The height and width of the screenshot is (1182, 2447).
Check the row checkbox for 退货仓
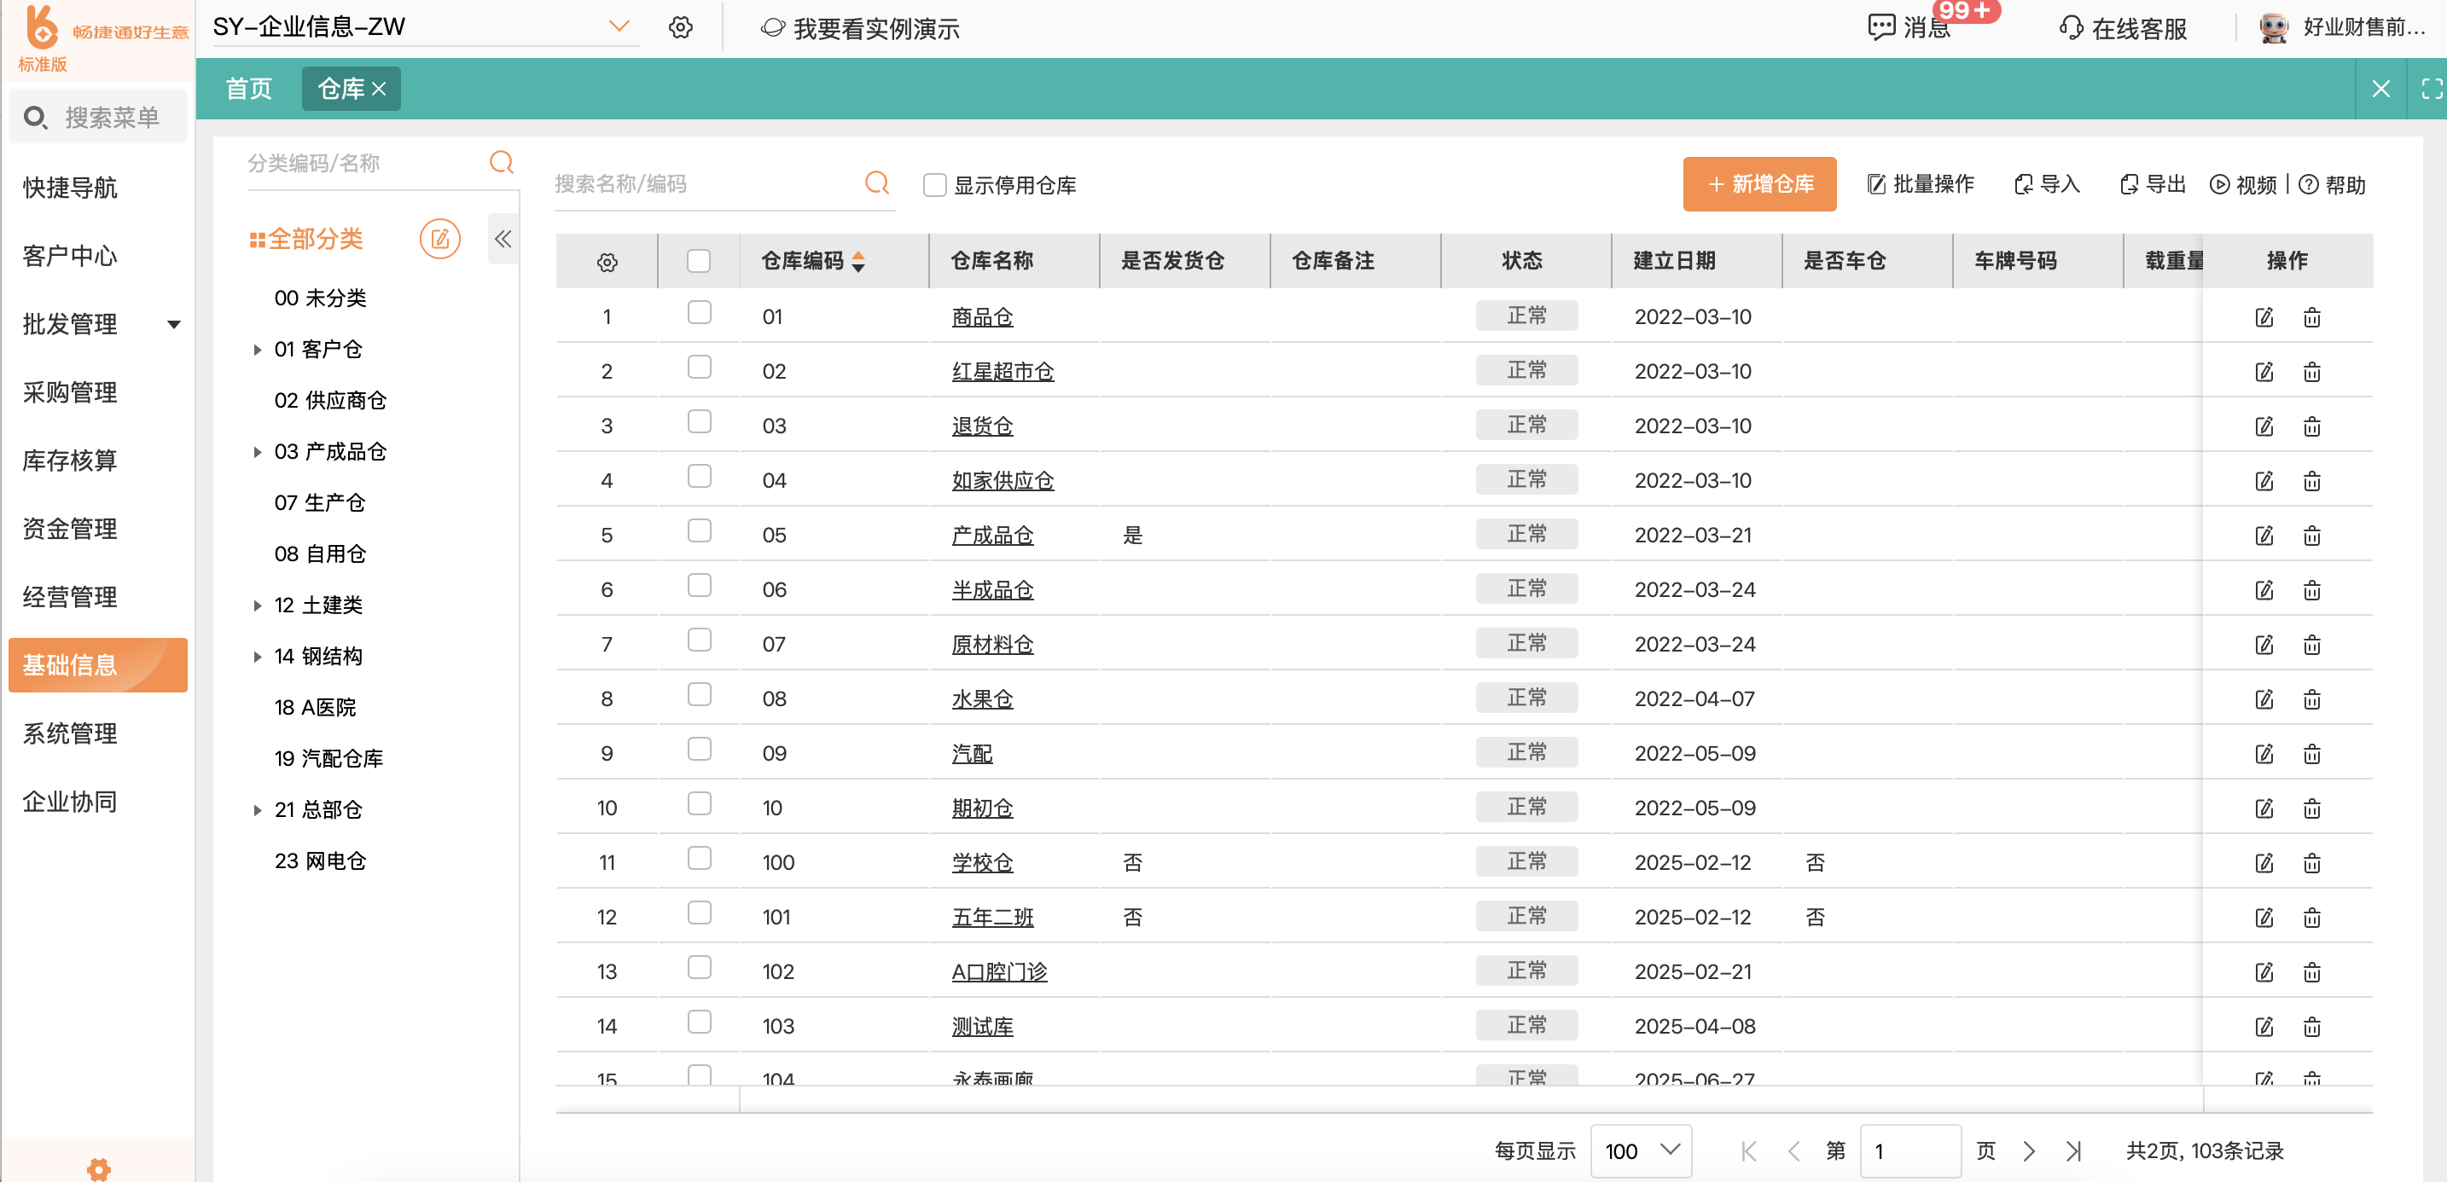[x=699, y=422]
